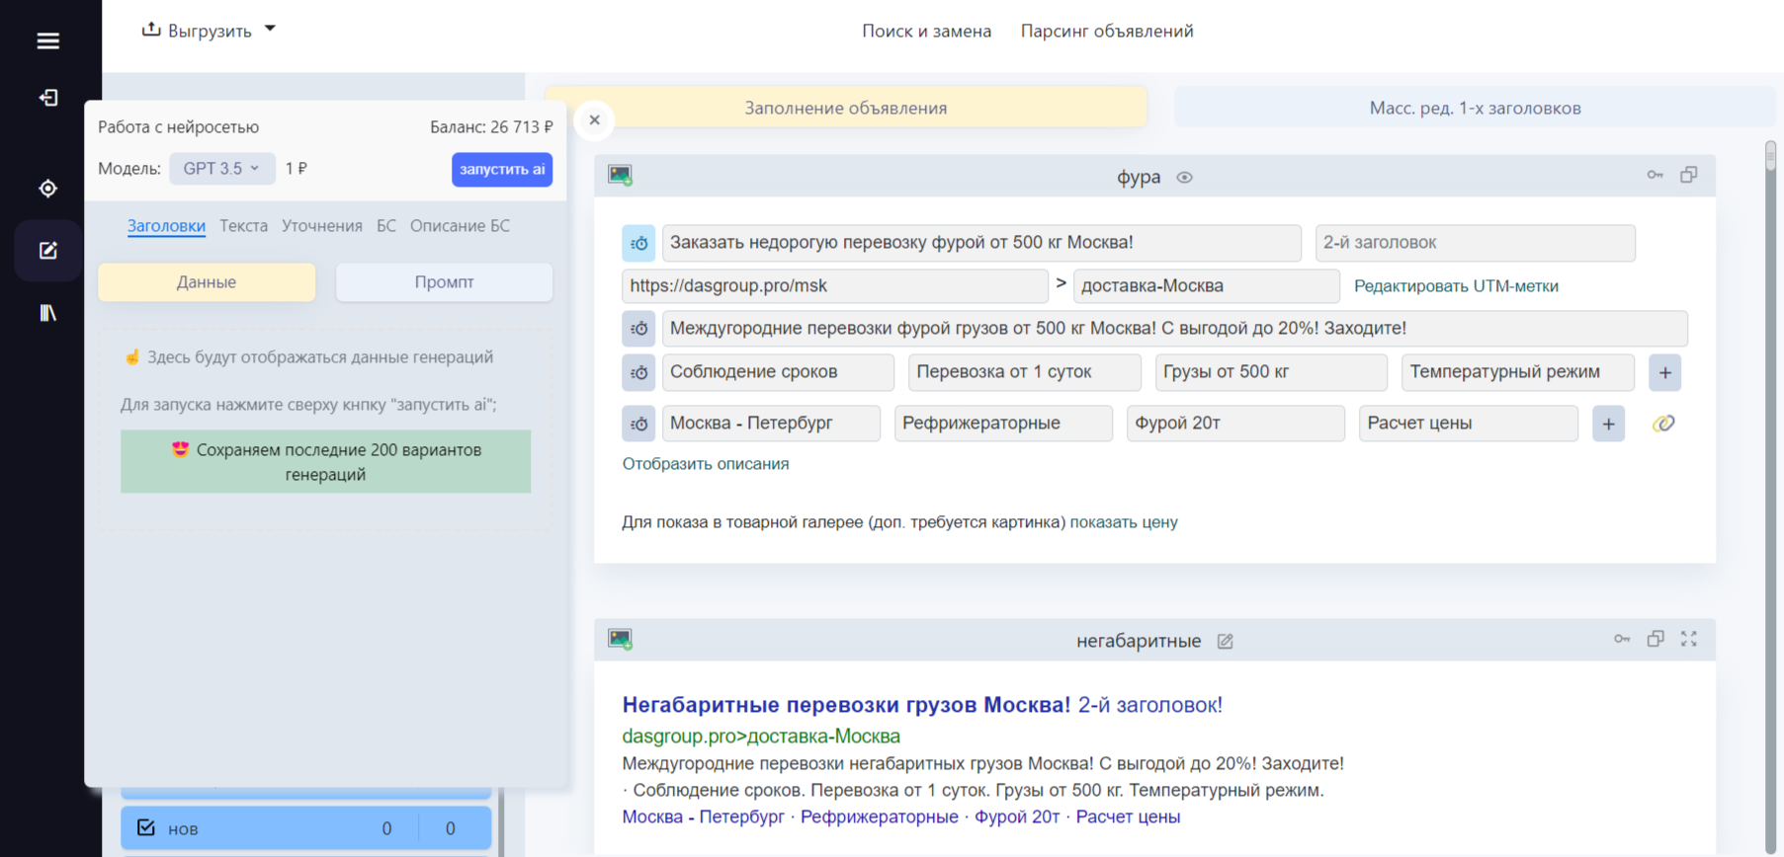Click the dasgroup.pro>доставка-Москва preview URL
This screenshot has height=857, width=1784.
click(761, 737)
